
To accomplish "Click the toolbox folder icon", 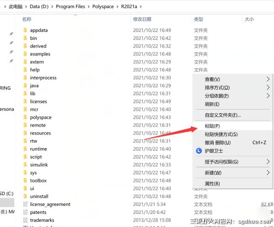I will point(25,180).
